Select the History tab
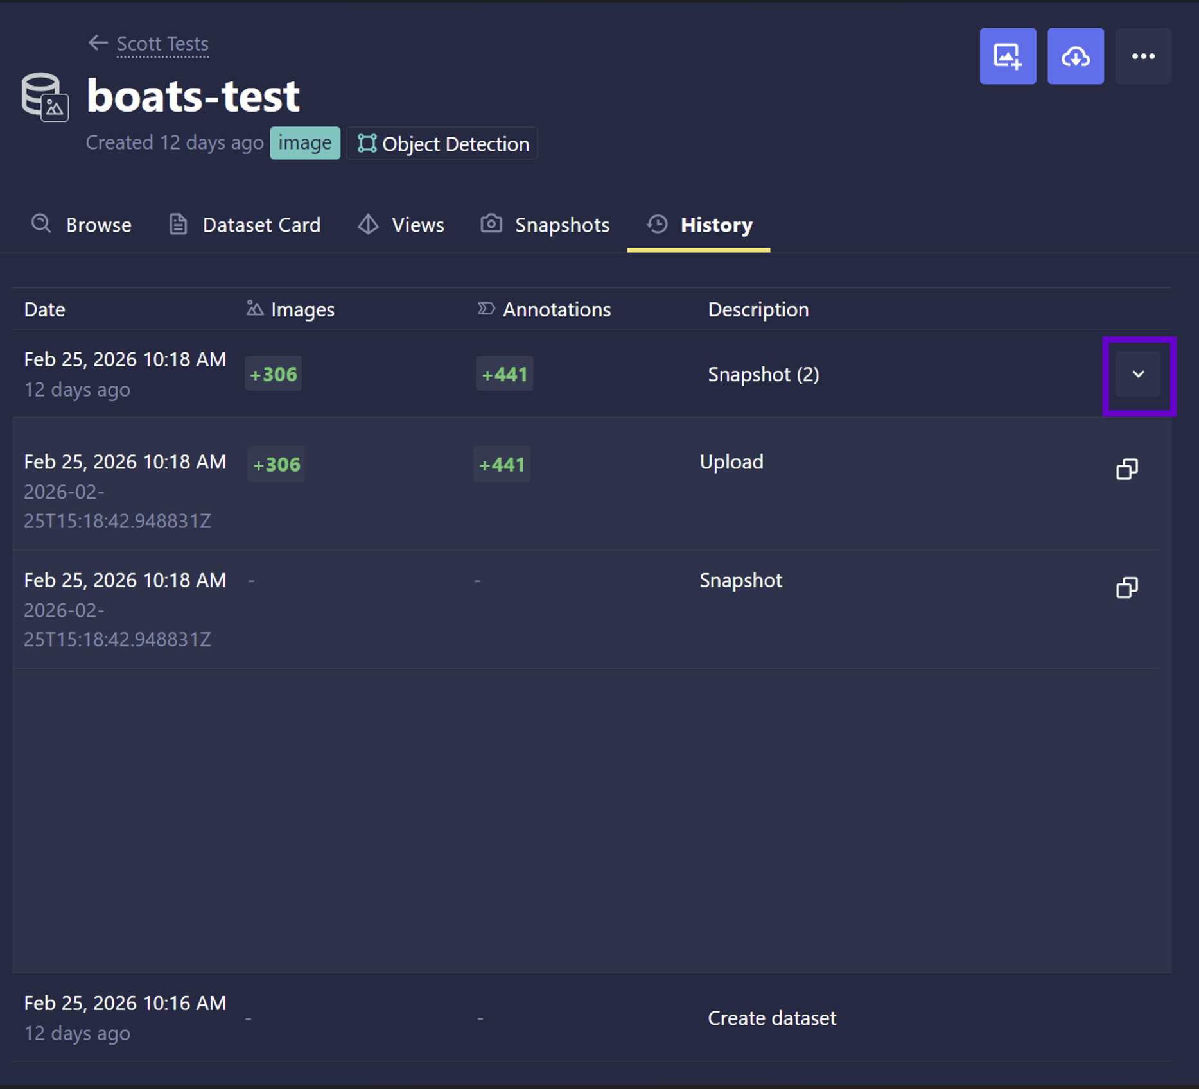 pos(715,225)
